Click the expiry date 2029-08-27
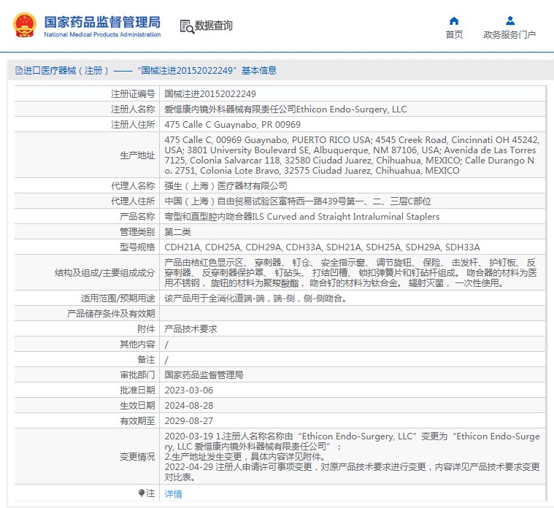 tap(189, 420)
